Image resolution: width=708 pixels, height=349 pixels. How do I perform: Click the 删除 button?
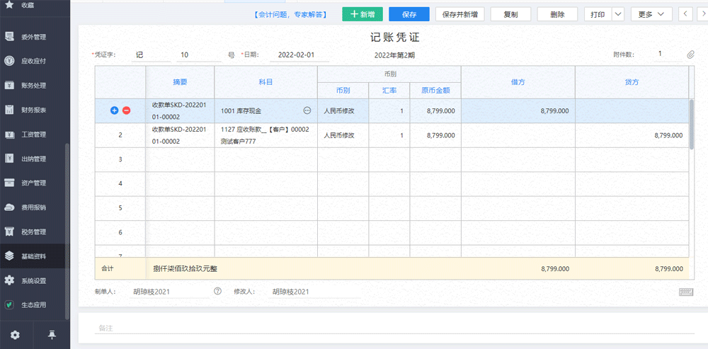click(x=558, y=14)
